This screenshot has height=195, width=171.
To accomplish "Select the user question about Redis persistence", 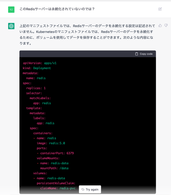I will pos(57,9).
